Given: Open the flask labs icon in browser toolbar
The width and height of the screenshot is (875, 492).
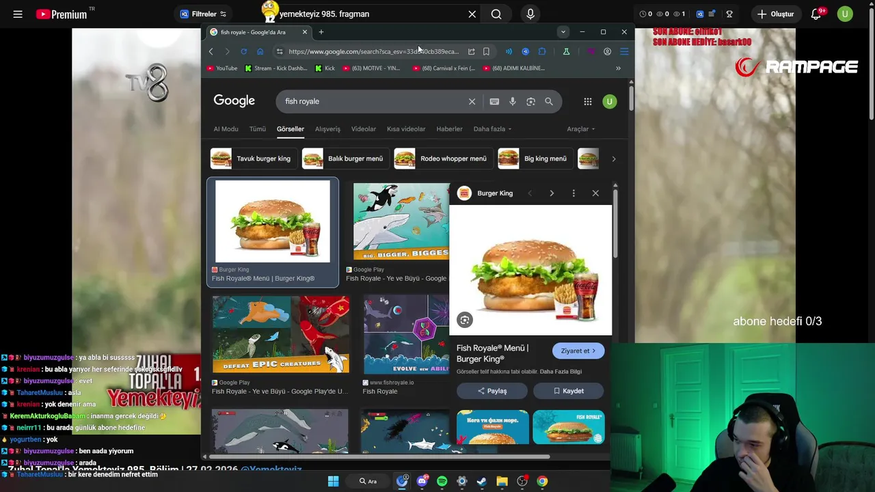Looking at the screenshot, I should [x=566, y=51].
